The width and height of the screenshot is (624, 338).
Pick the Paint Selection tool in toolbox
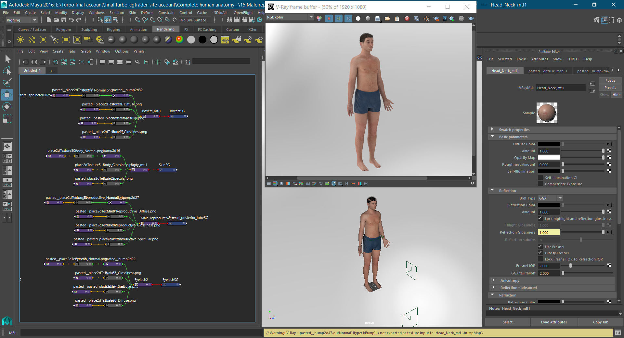(7, 83)
